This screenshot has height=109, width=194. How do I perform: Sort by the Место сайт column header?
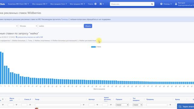click(12, 99)
